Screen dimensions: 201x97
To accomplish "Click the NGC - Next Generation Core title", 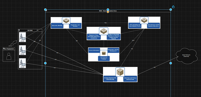I will 108,11.
